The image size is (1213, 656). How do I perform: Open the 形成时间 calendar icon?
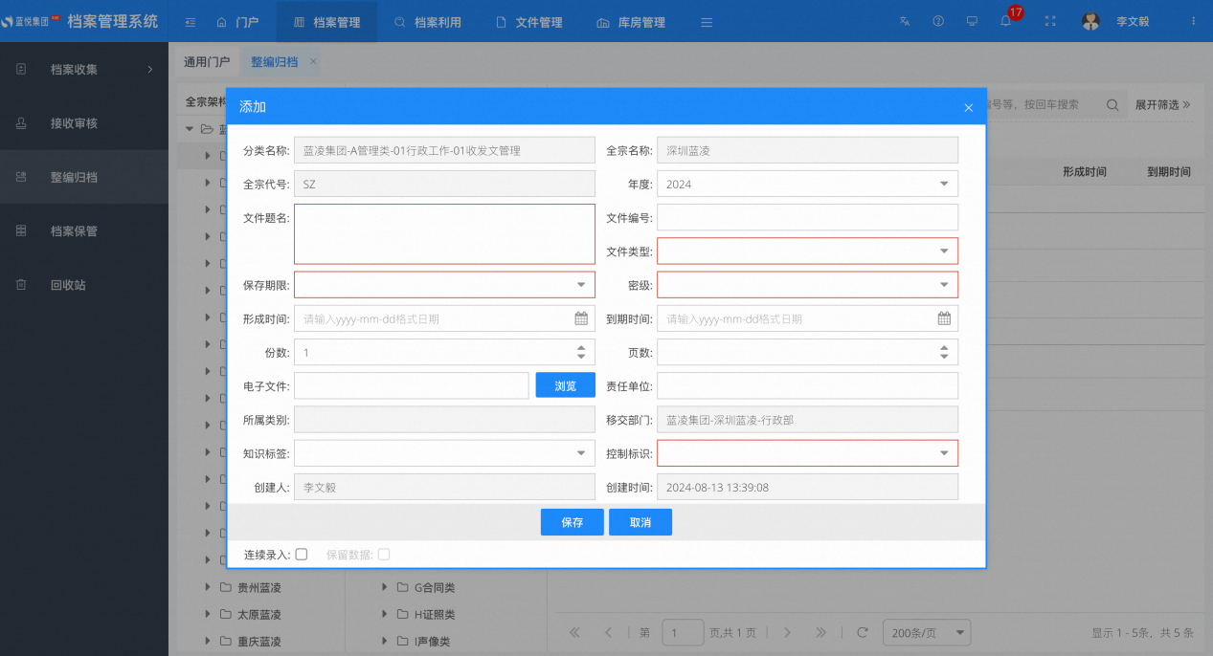[x=581, y=318]
